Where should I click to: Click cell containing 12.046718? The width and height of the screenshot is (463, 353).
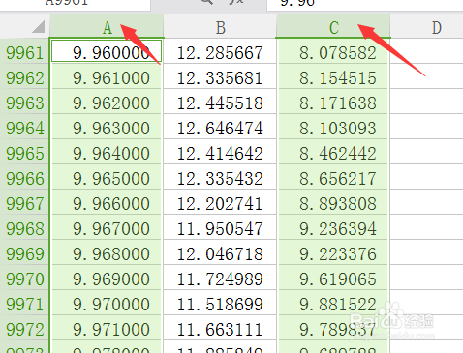(x=220, y=252)
